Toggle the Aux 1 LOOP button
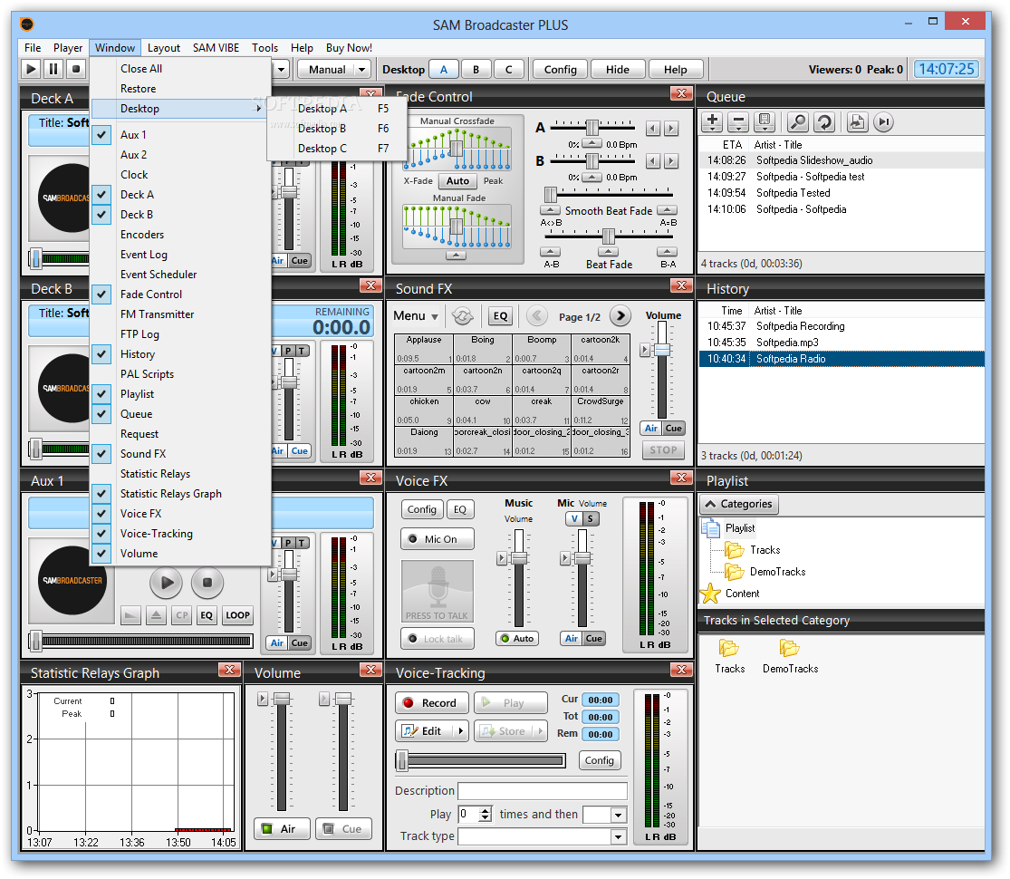 (x=237, y=615)
